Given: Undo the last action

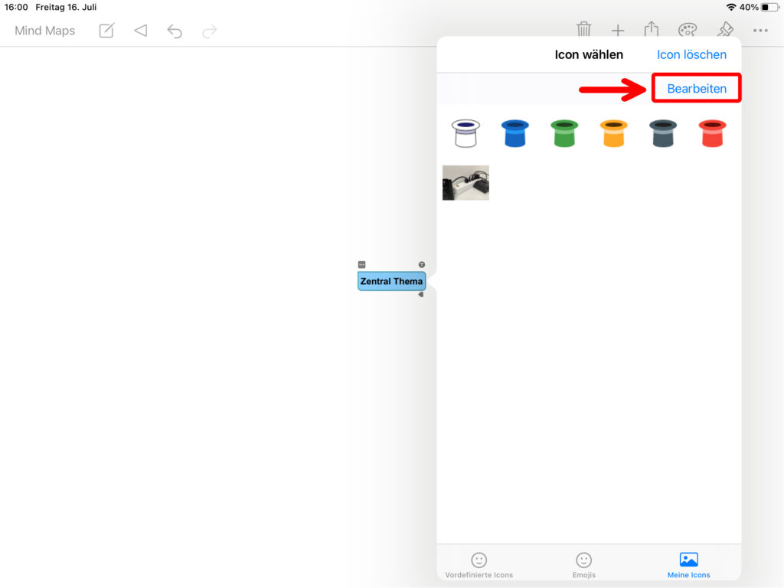Looking at the screenshot, I should point(175,31).
